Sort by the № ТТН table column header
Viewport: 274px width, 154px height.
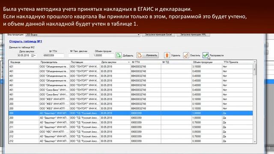pos(146,62)
